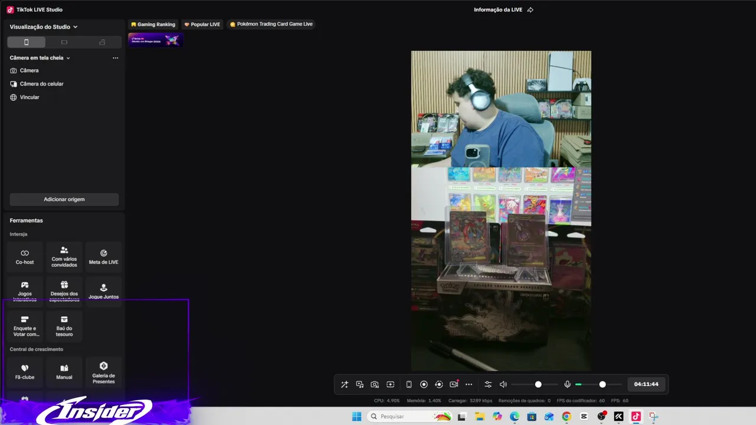Click the CPU 4.90% status text

387,400
